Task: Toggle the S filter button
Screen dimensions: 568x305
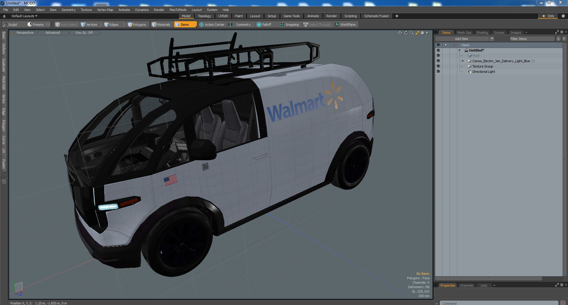Action: [x=558, y=39]
